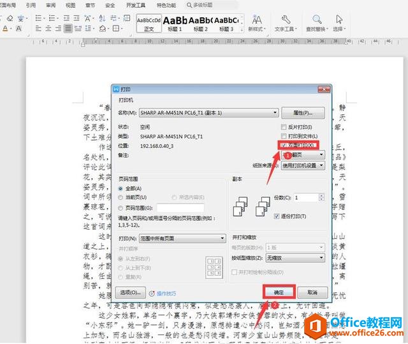Image resolution: width=408 pixels, height=344 pixels.
Task: Open the 文字工具 text tools
Action: (286, 24)
